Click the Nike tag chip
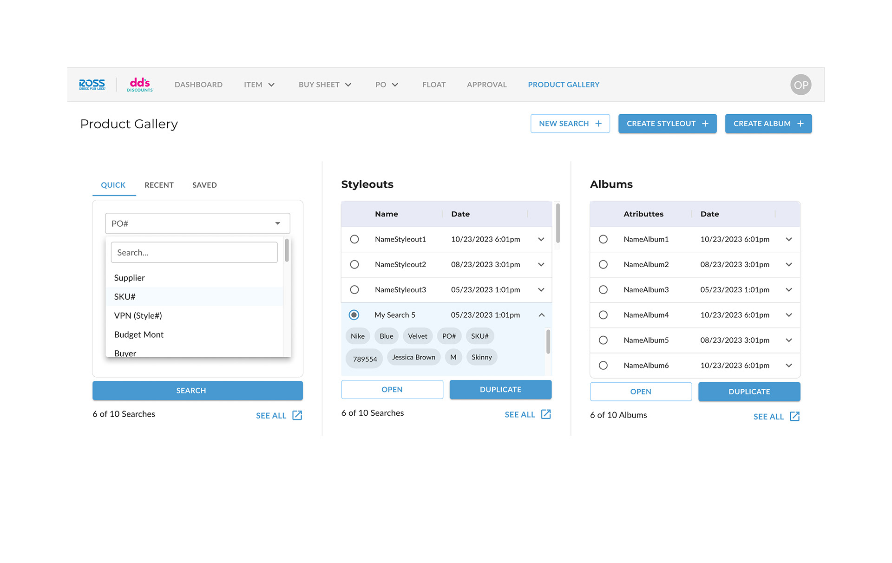Screen dimensions: 892x563 [x=358, y=336]
